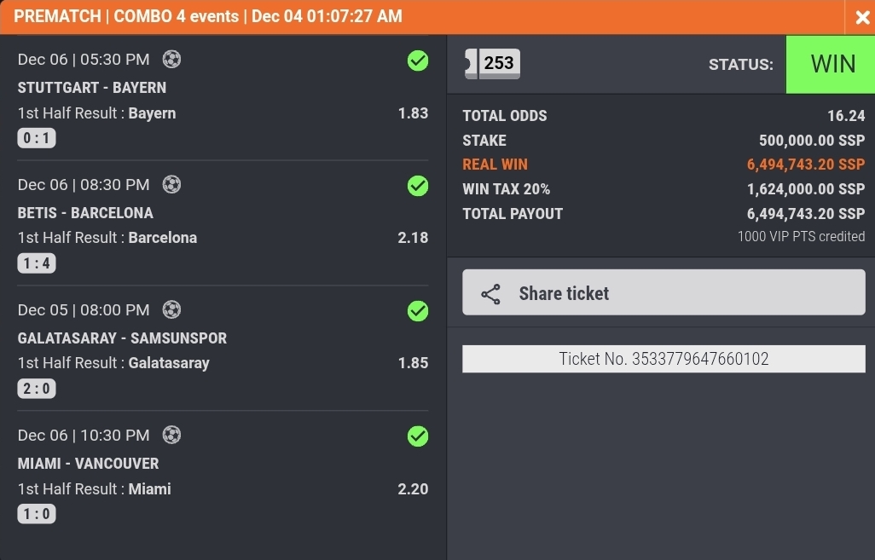This screenshot has height=560, width=875.
Task: Click the share icon on Share ticket
Action: (490, 294)
